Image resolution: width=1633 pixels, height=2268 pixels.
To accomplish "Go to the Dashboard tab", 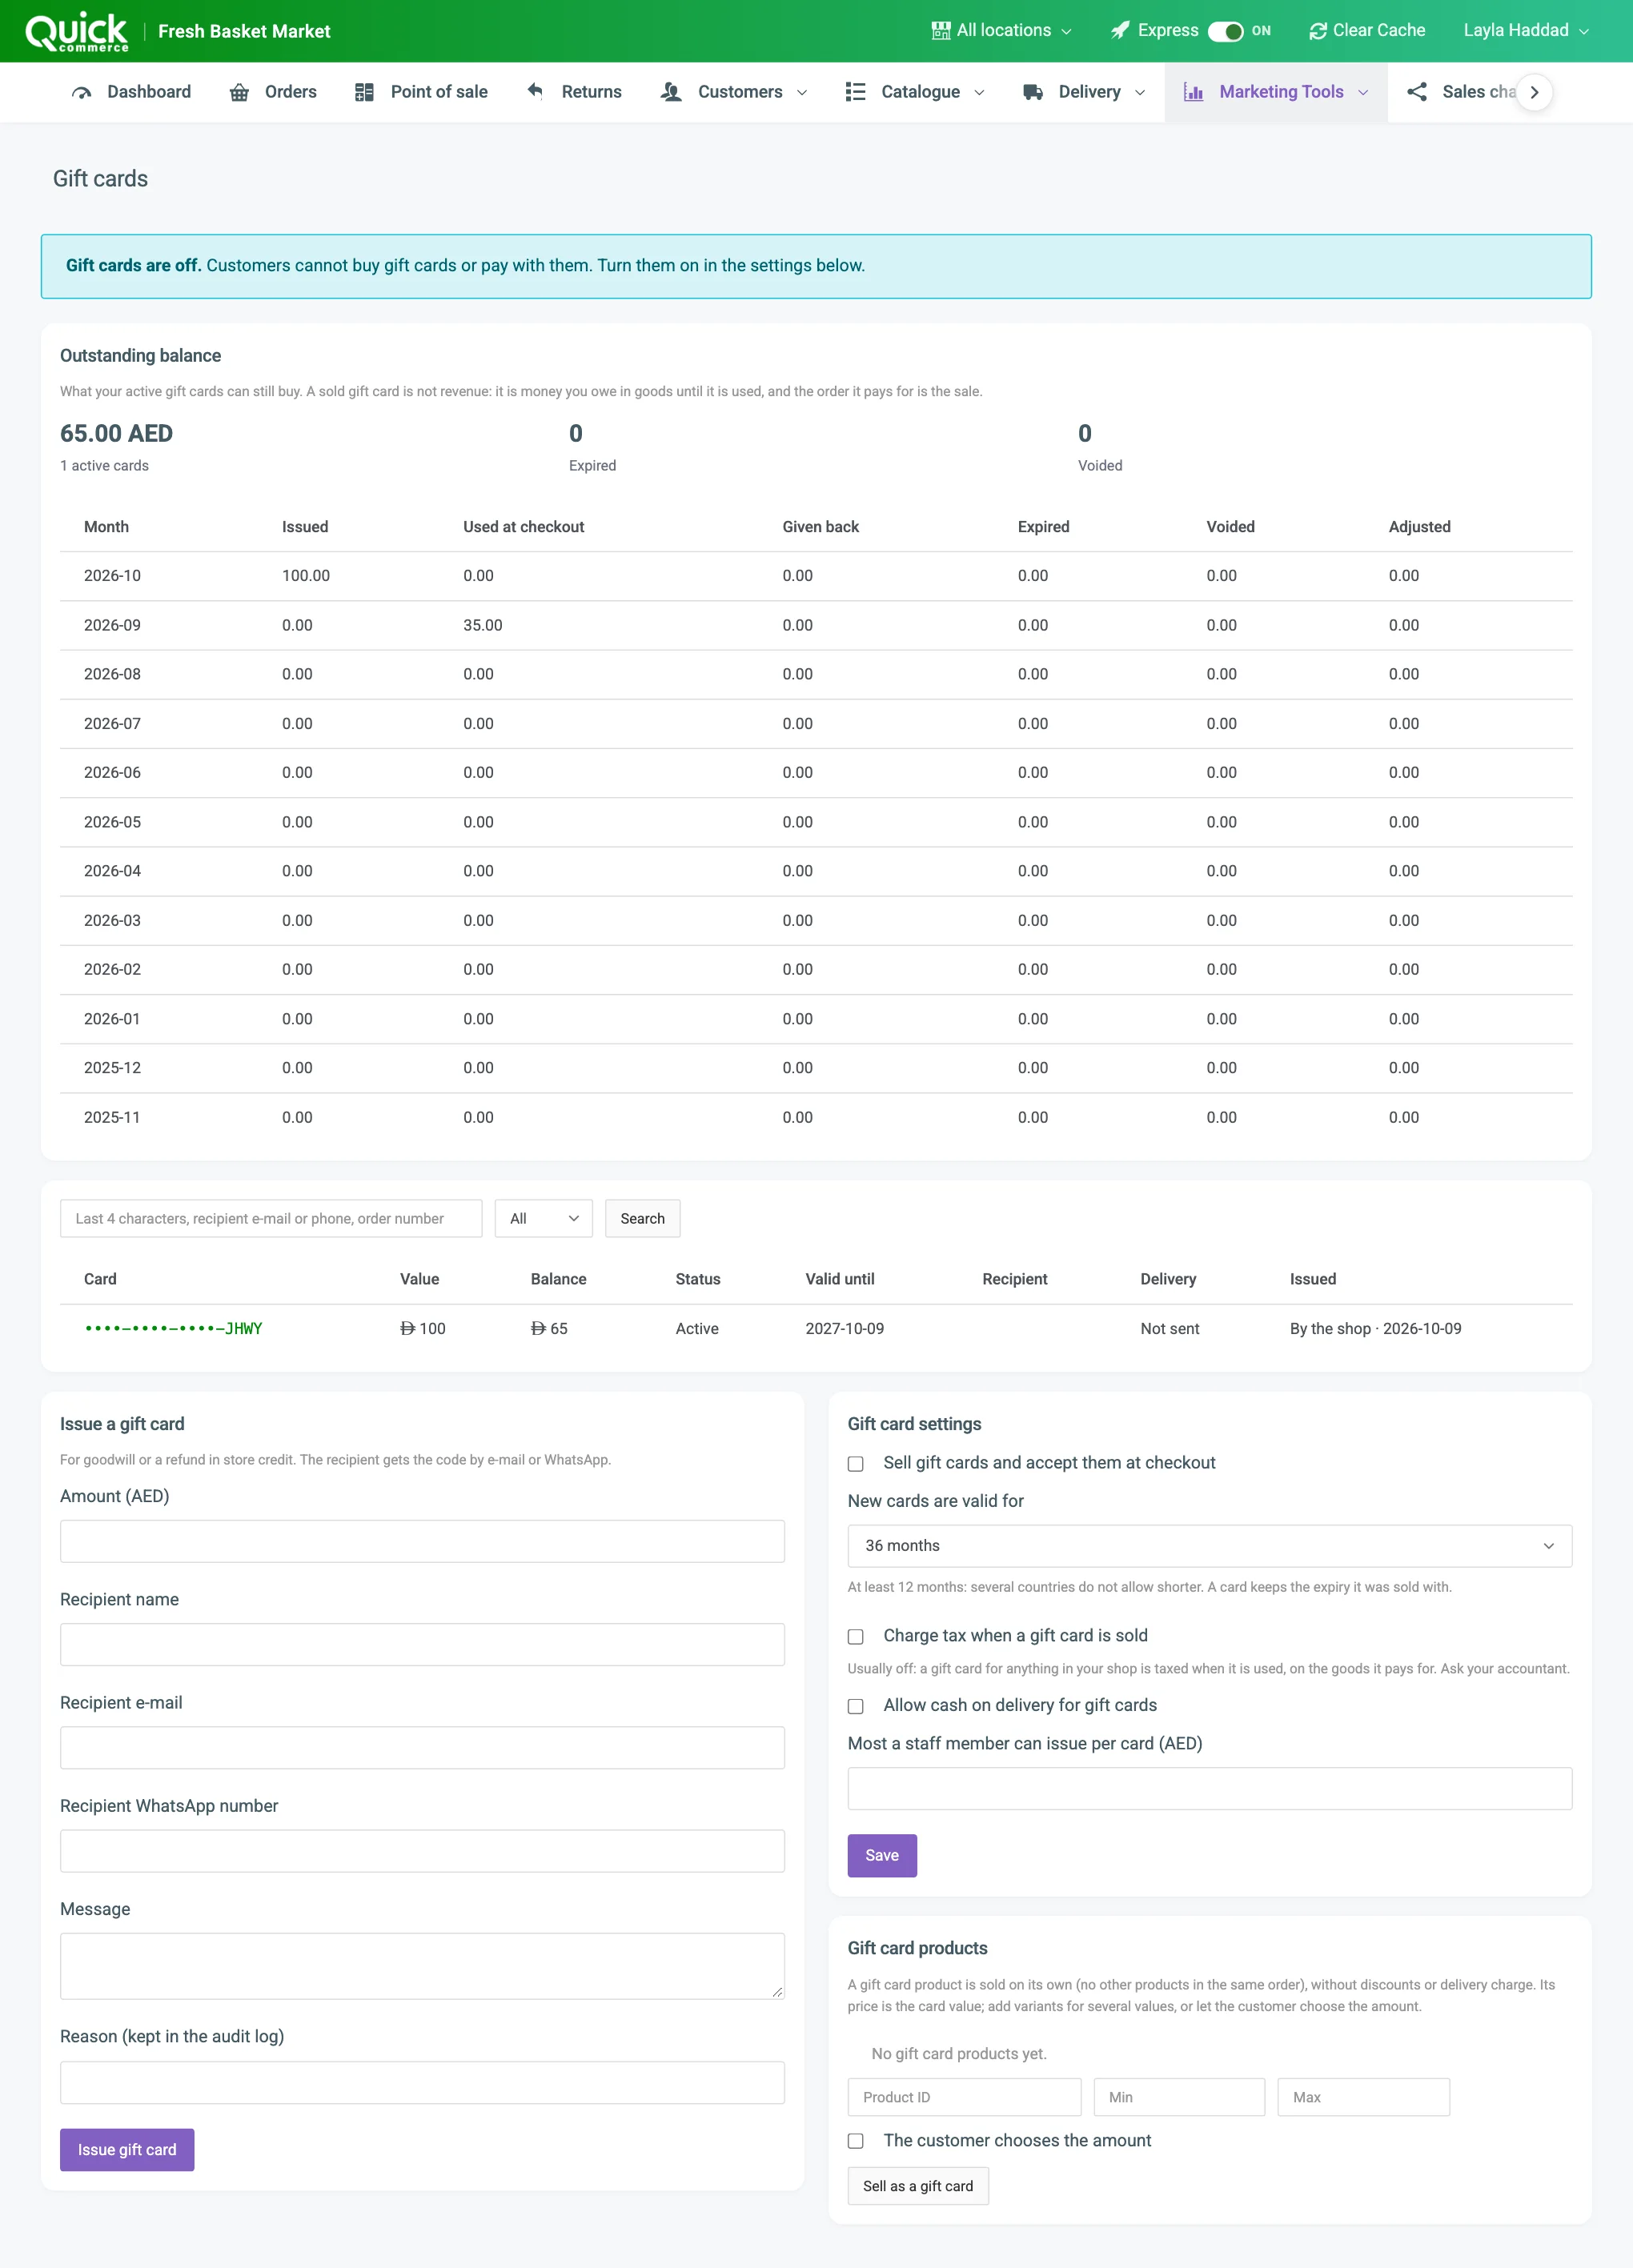I will (130, 92).
